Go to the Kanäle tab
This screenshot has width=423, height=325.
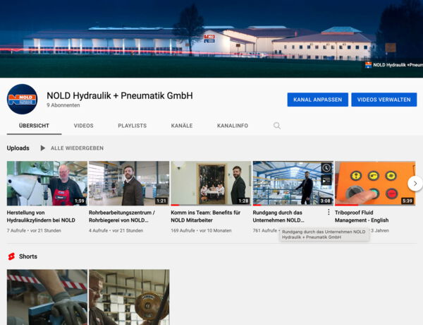pos(182,126)
